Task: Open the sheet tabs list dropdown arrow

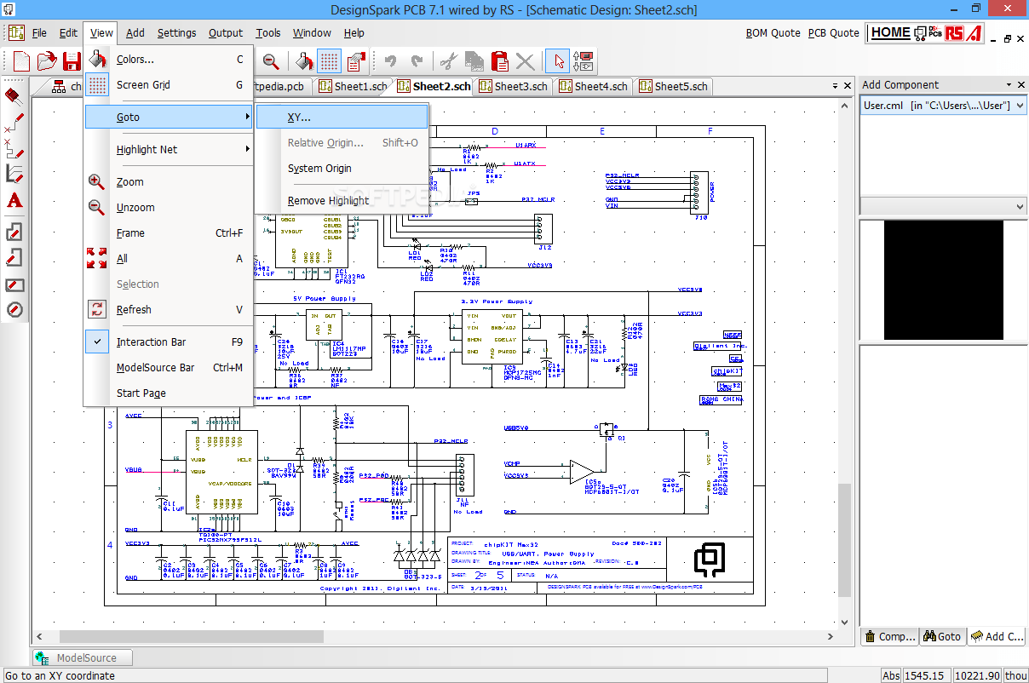Action: click(x=834, y=85)
